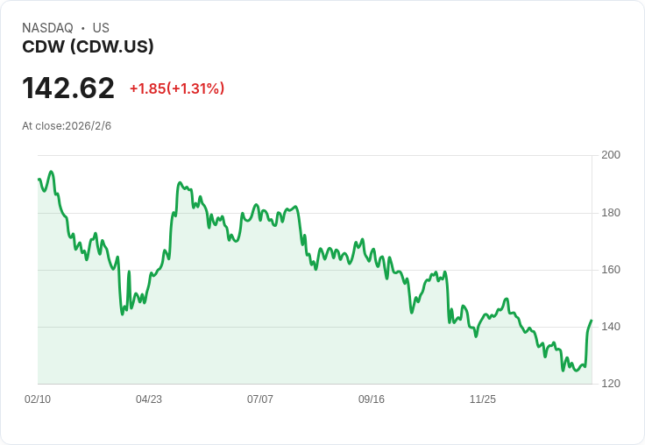
Task: Select the 02/10 date on the x-axis
Action: point(38,399)
